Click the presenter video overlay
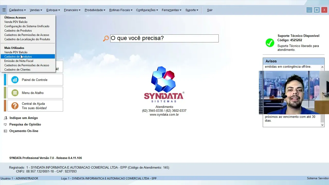This screenshot has height=185, width=329. coord(294,92)
